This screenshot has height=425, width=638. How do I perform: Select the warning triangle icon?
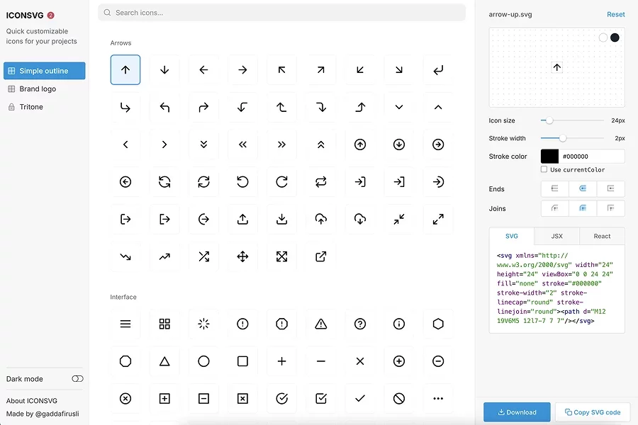320,324
